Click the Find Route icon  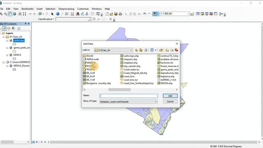(82, 14)
